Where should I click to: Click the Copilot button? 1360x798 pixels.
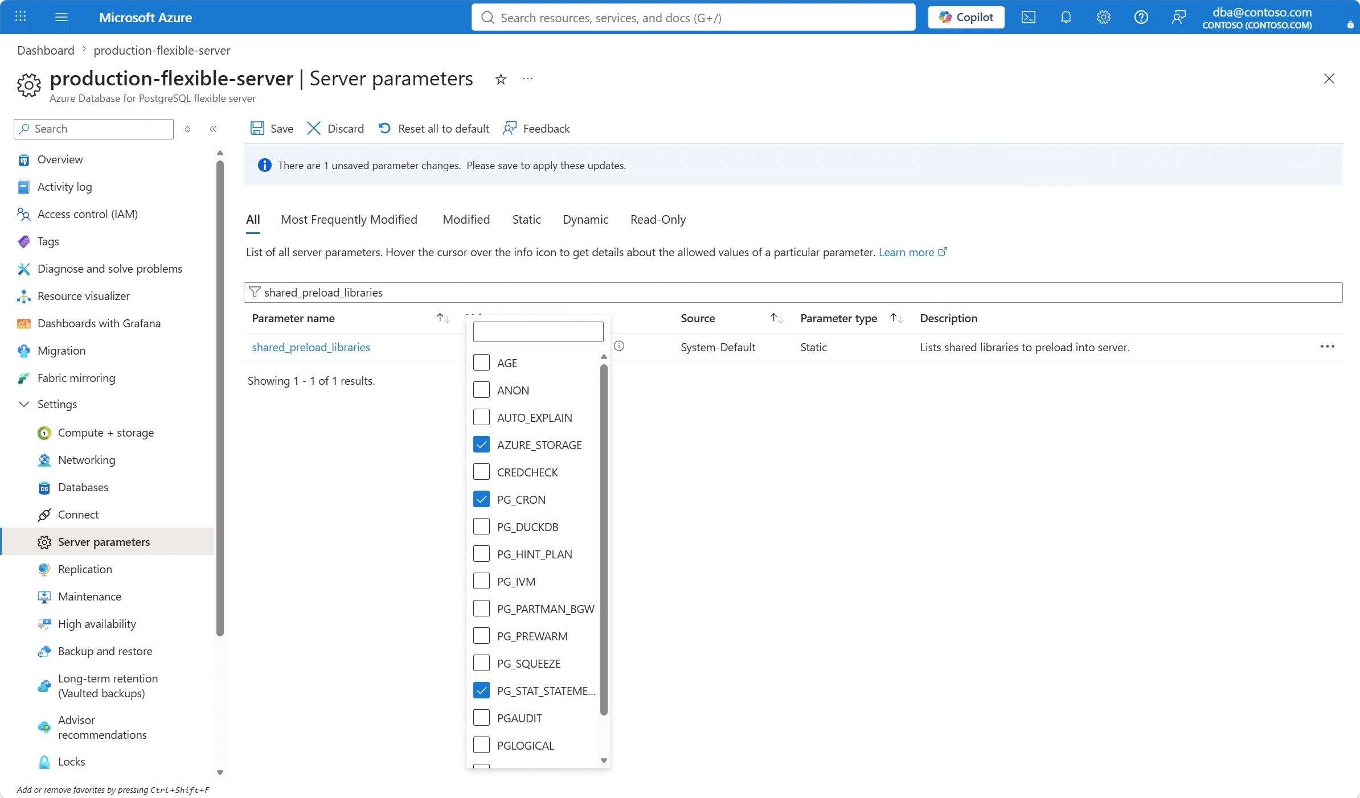click(x=966, y=17)
